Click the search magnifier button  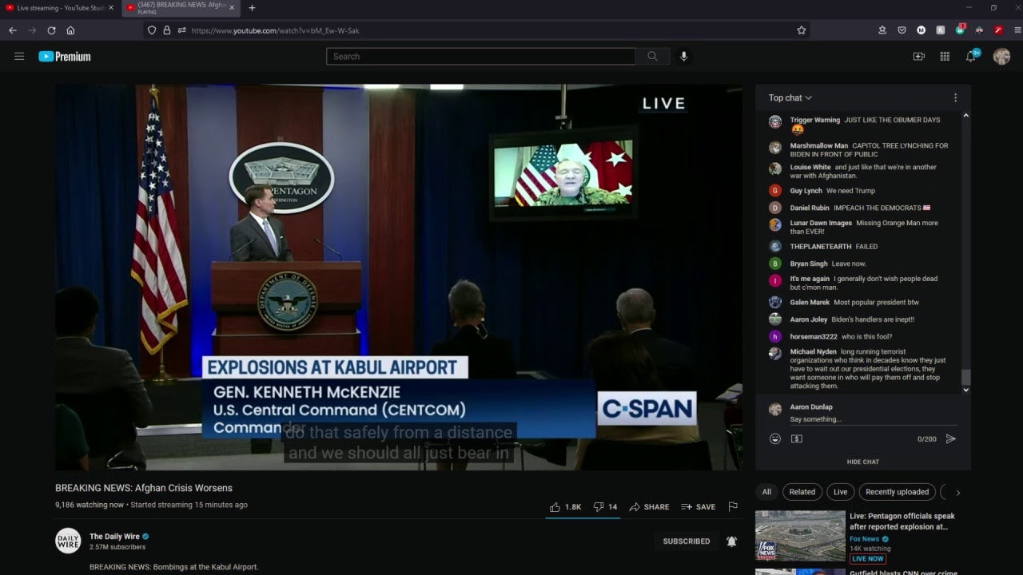click(653, 57)
